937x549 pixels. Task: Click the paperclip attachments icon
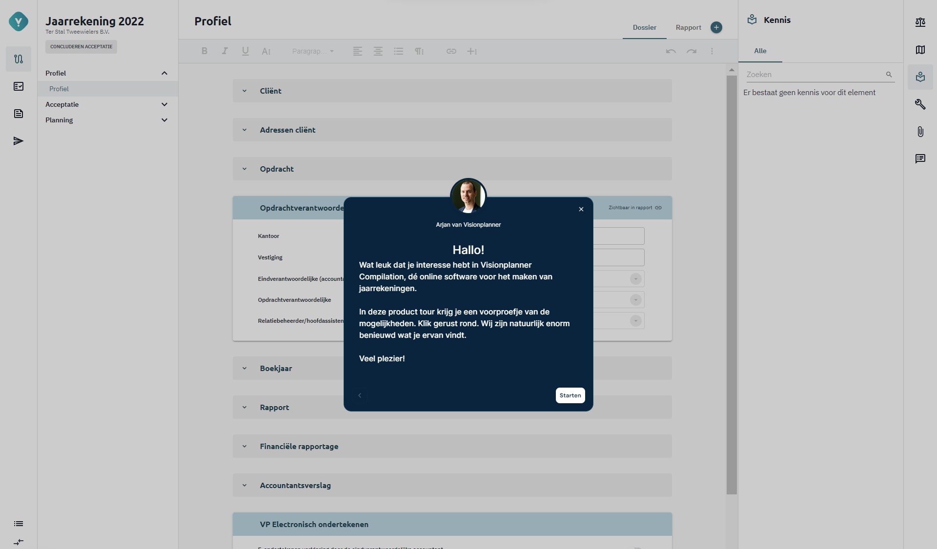click(x=920, y=132)
